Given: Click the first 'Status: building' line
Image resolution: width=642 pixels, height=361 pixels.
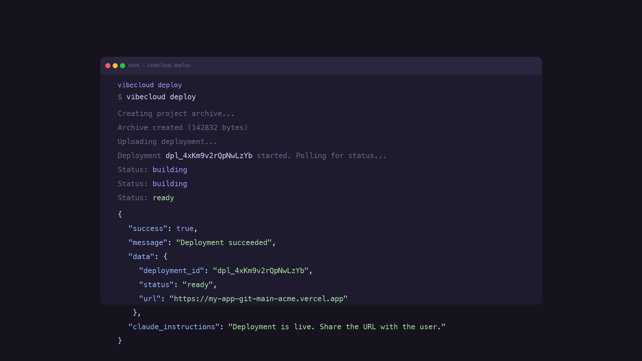Looking at the screenshot, I should 152,170.
